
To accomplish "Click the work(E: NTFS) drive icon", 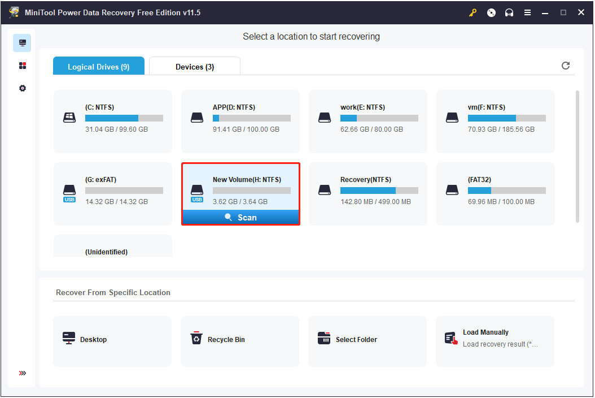I will 325,118.
